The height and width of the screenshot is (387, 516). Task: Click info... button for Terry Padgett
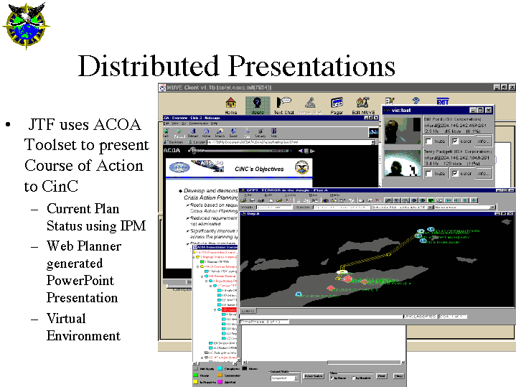pyautogui.click(x=484, y=173)
